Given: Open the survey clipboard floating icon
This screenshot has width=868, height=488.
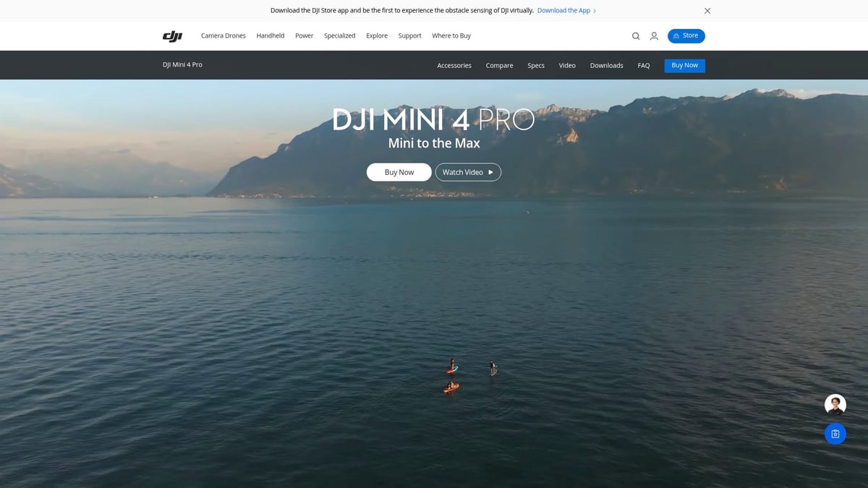Looking at the screenshot, I should click(835, 434).
